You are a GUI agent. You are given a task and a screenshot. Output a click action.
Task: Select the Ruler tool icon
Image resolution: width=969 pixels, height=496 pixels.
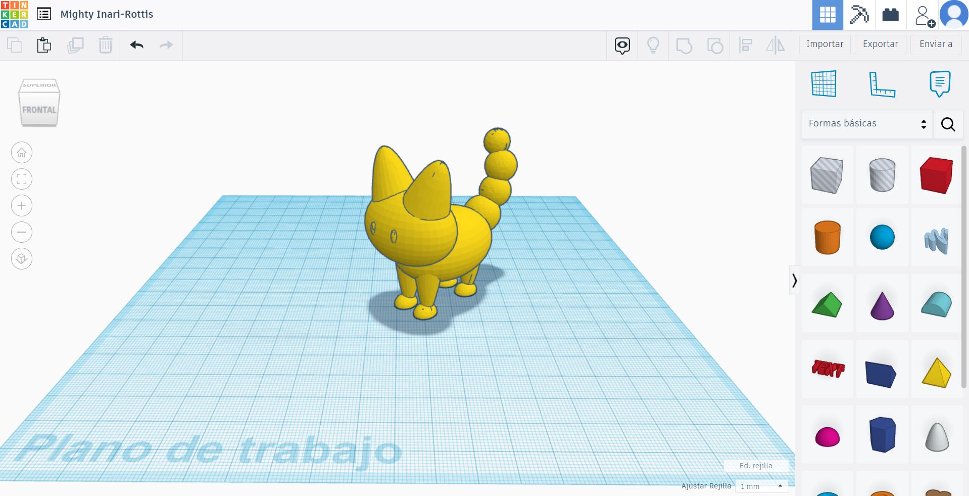pos(882,84)
